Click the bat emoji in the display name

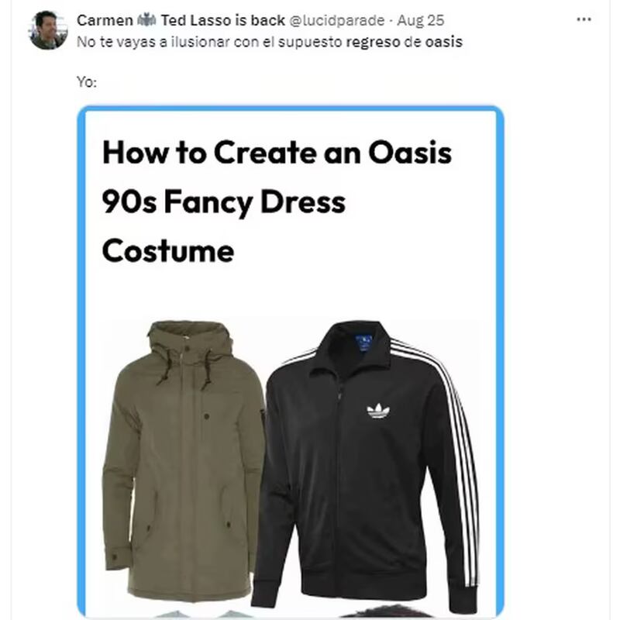coord(146,21)
